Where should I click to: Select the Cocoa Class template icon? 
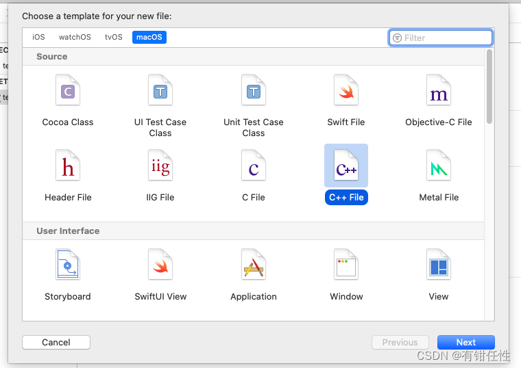pos(68,90)
